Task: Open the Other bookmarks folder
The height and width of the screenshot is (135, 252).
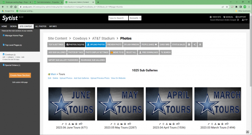Action: 243,11
